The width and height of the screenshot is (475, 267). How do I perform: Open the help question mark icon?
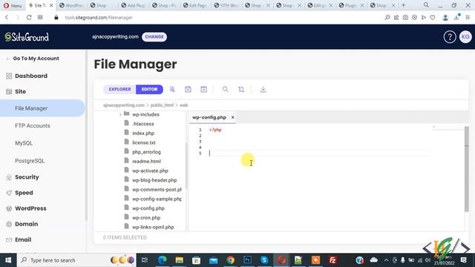[x=450, y=37]
